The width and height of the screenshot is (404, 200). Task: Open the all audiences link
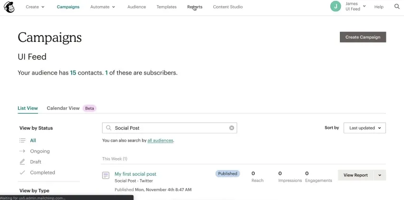[x=160, y=141]
